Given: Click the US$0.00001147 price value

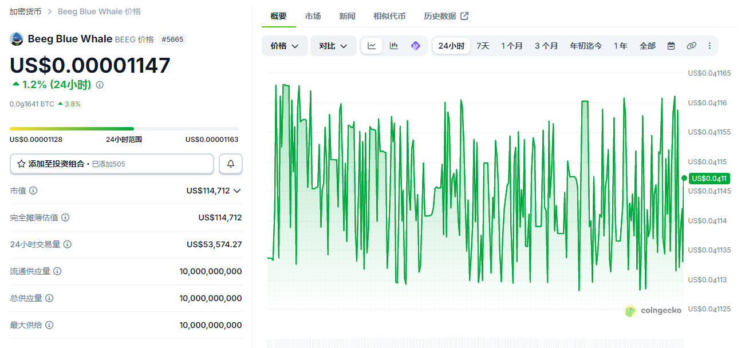Looking at the screenshot, I should [90, 65].
